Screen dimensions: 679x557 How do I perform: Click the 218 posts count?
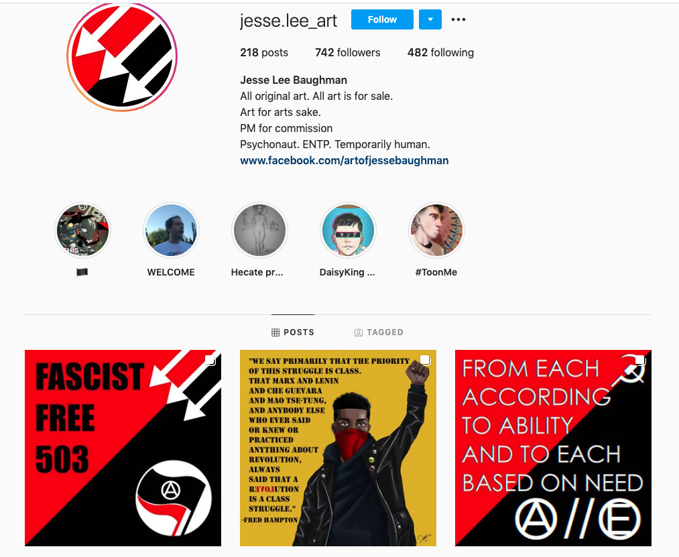pos(263,52)
